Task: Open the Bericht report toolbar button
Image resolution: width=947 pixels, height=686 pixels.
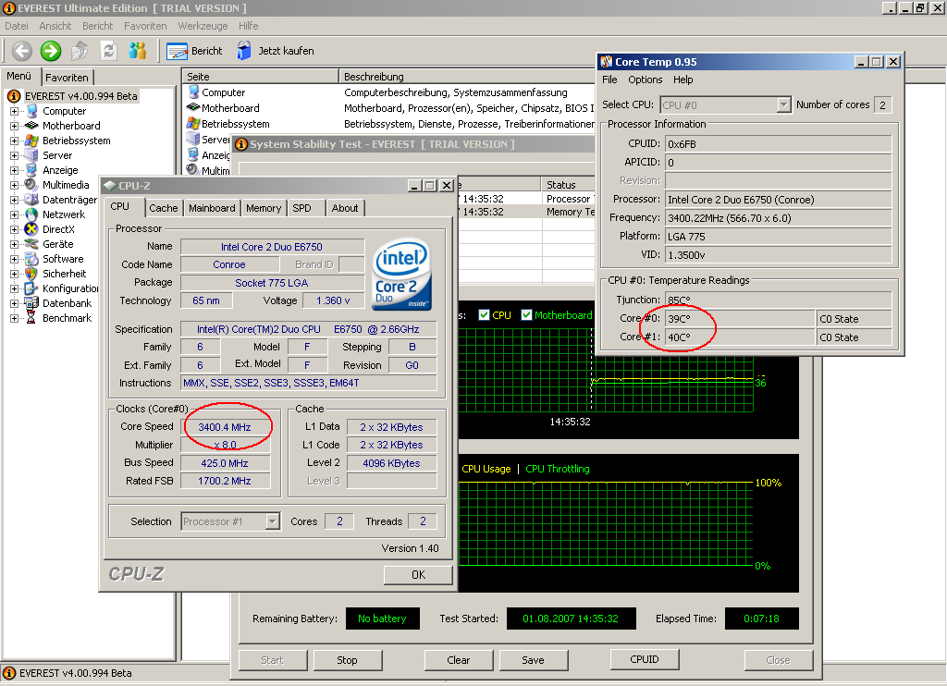Action: (194, 51)
